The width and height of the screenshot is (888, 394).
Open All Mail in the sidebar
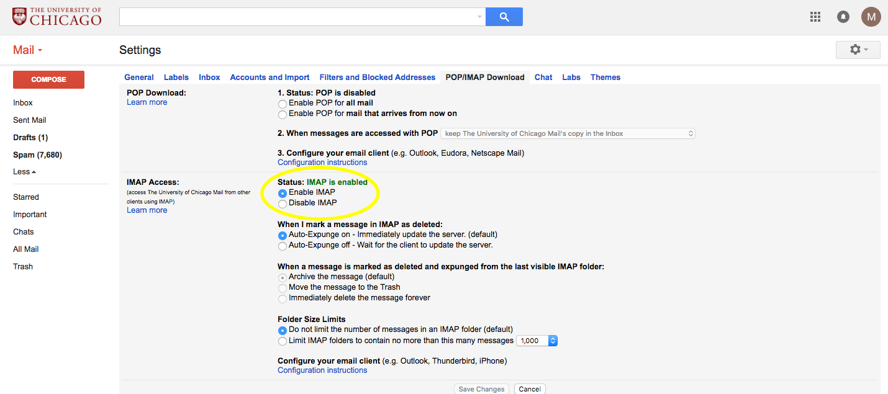pyautogui.click(x=26, y=249)
